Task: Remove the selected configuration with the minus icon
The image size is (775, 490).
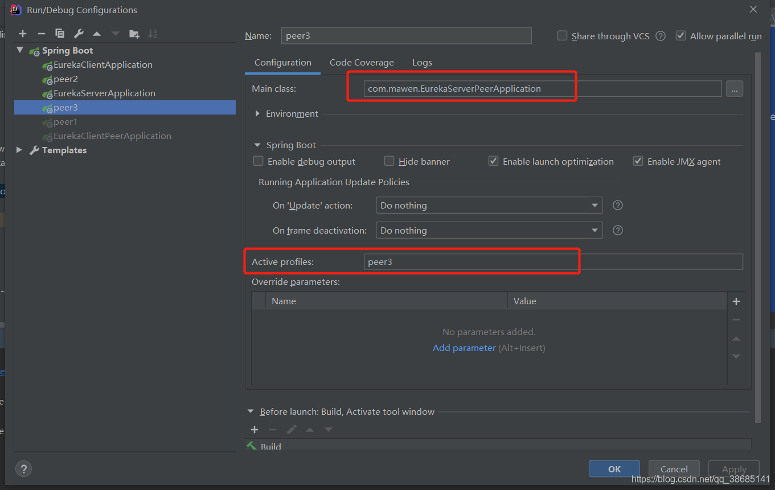Action: (x=41, y=34)
